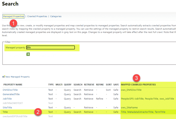Screen dimensions: 176x119
Task: Click the Text type in Title row
Action: [x=51, y=112]
